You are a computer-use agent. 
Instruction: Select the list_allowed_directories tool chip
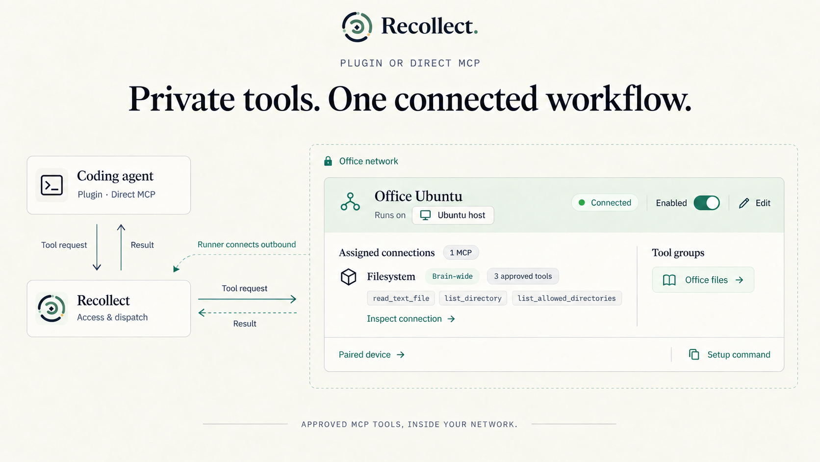pyautogui.click(x=566, y=298)
